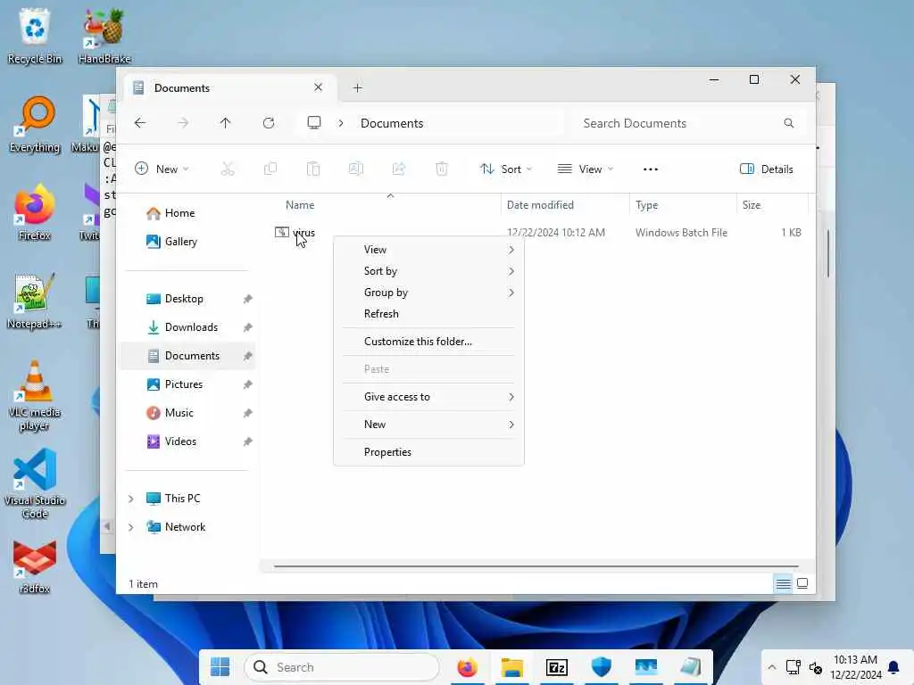914x685 pixels.
Task: Open the Recycle Bin desktop icon
Action: 35,36
